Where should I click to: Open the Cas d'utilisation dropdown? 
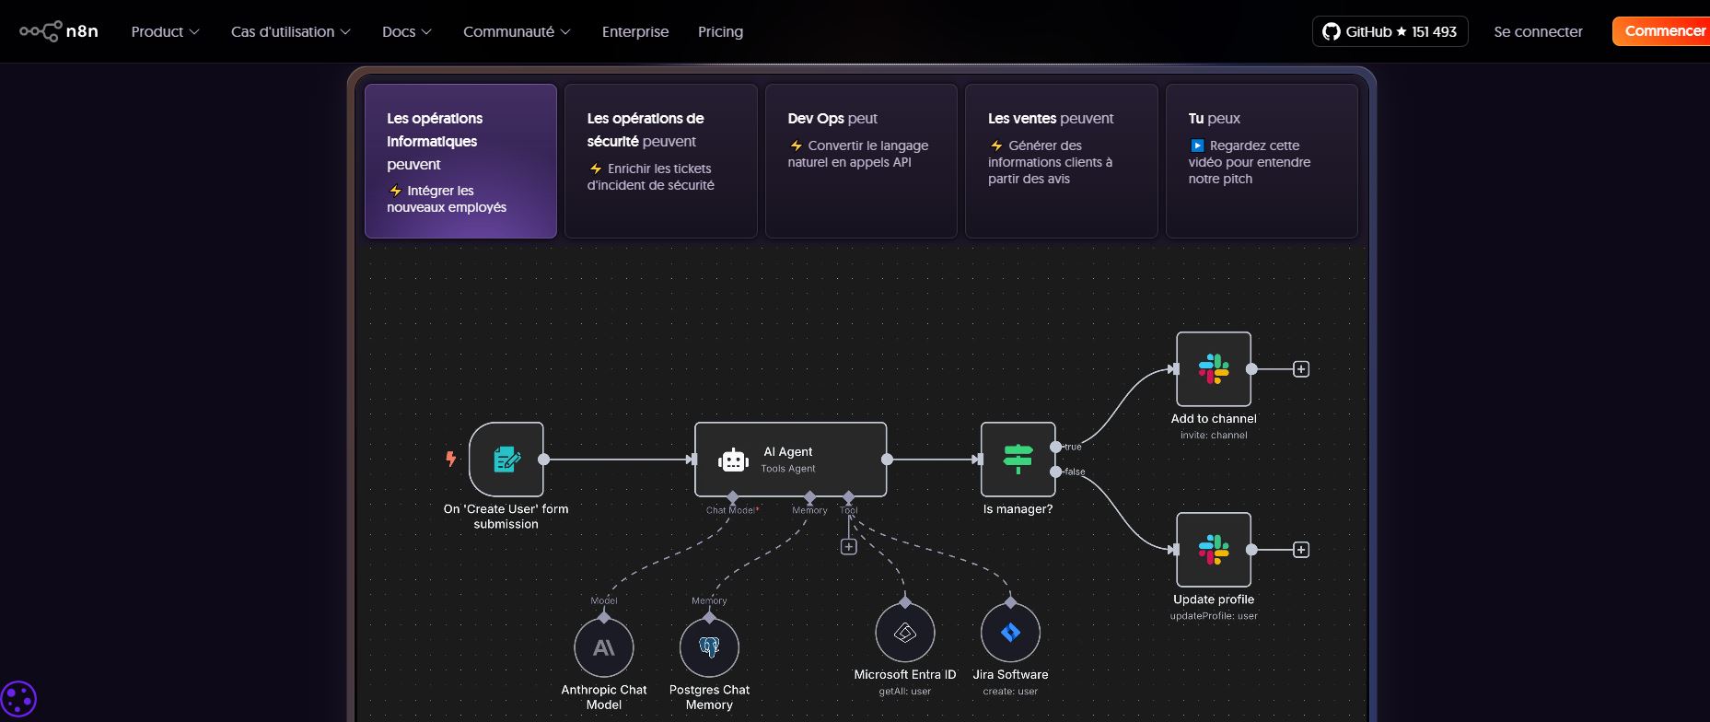[x=290, y=31]
